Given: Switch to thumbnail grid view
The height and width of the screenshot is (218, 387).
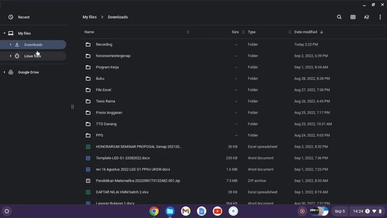Looking at the screenshot, I should (353, 17).
